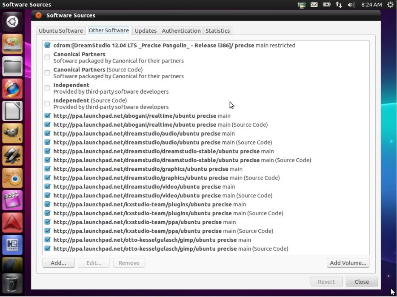Viewport: 397px width, 297px height.
Task: Open the Trash icon in the dock
Action: 12,283
